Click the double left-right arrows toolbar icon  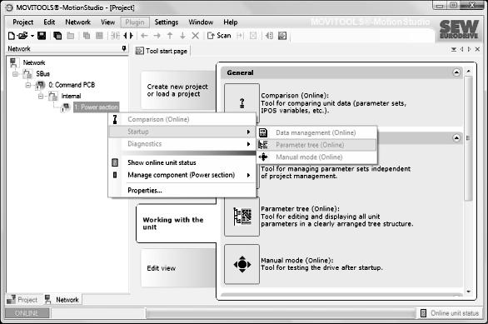coord(128,36)
